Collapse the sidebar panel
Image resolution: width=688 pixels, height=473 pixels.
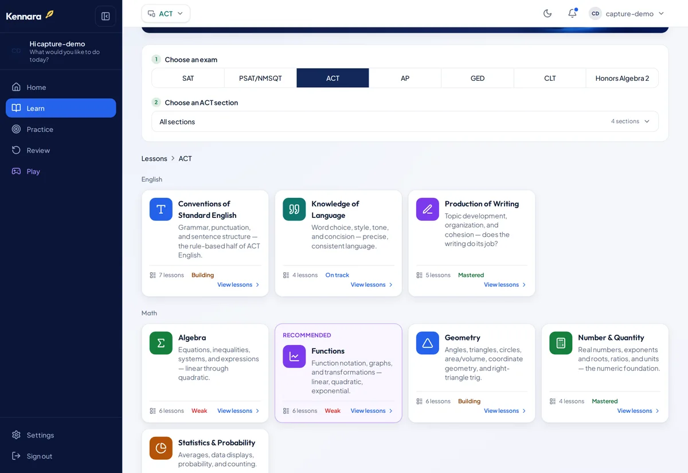pos(105,16)
